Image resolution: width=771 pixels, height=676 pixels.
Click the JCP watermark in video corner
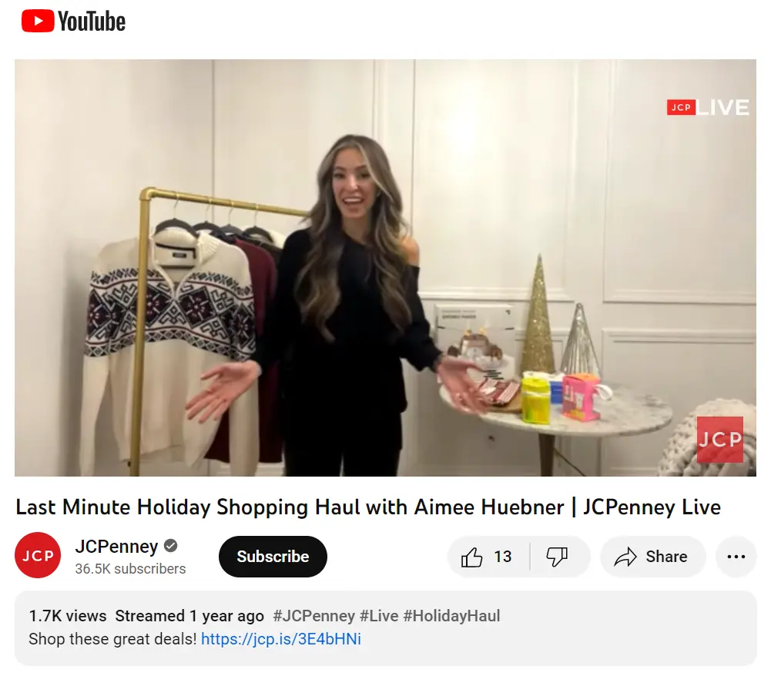pyautogui.click(x=720, y=440)
